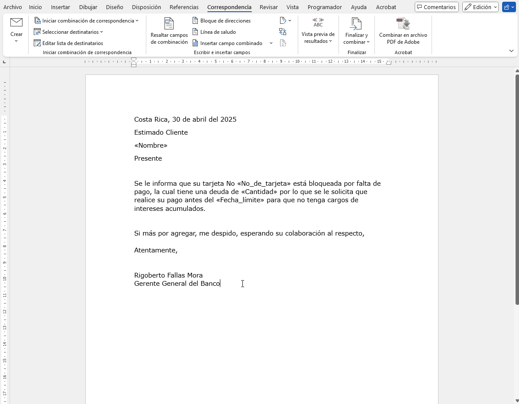Click the tab selector at ruler corner
Viewport: 519px width, 404px height.
tap(4, 62)
